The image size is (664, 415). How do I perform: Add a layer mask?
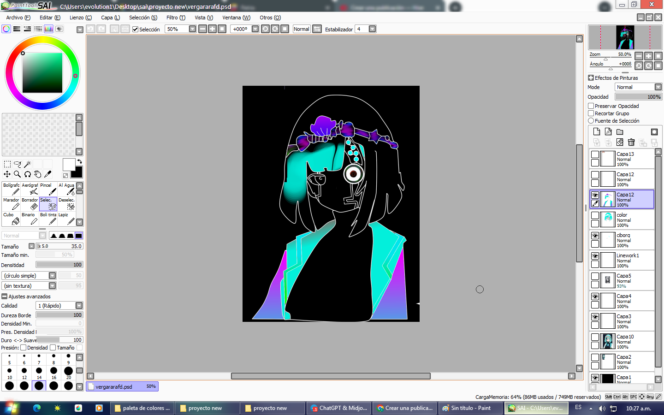click(x=654, y=131)
